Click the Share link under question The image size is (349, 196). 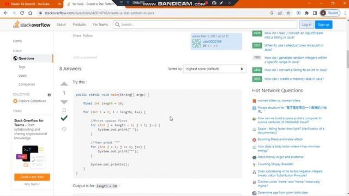point(77,35)
